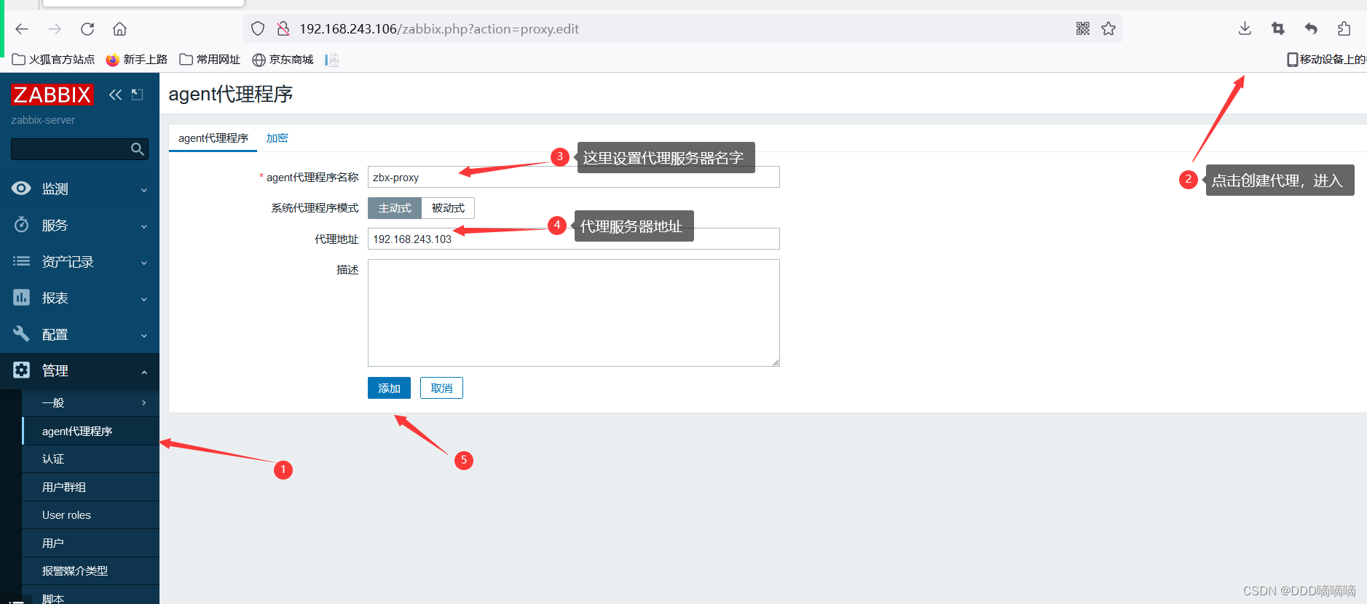This screenshot has height=604, width=1367.
Task: Click the 描述 text area
Action: 574,313
